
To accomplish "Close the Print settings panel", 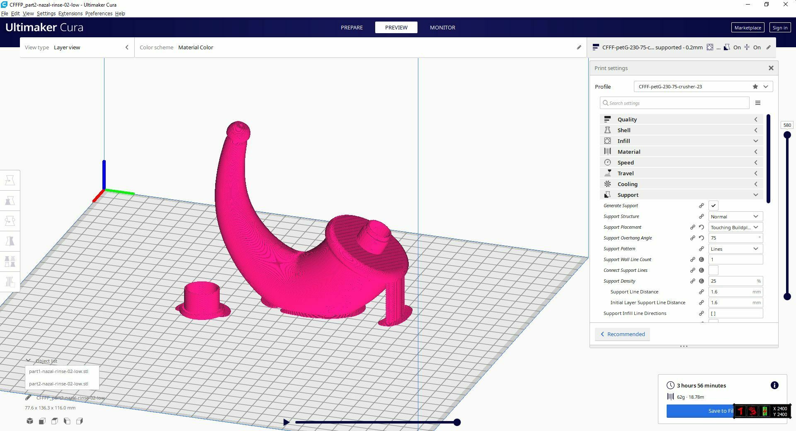I will coord(771,68).
